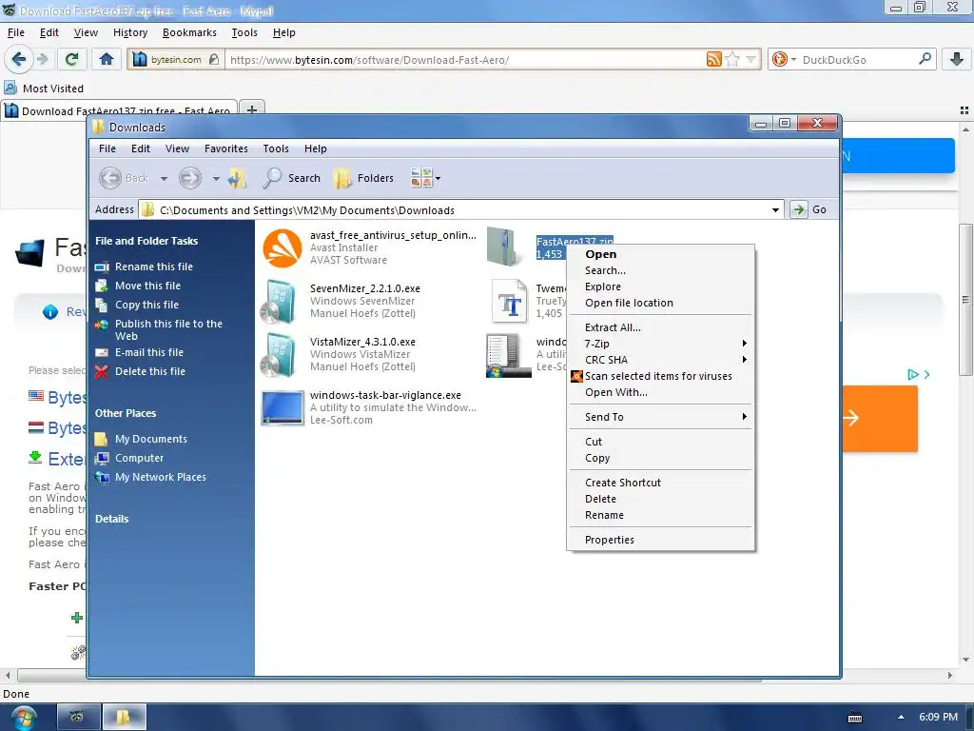974x731 pixels.
Task: Select the windows-task-bar-viglance.exe icon
Action: [282, 407]
